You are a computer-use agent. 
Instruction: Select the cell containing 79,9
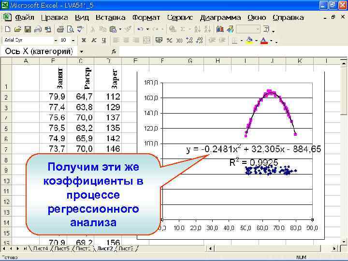[x=53, y=97]
